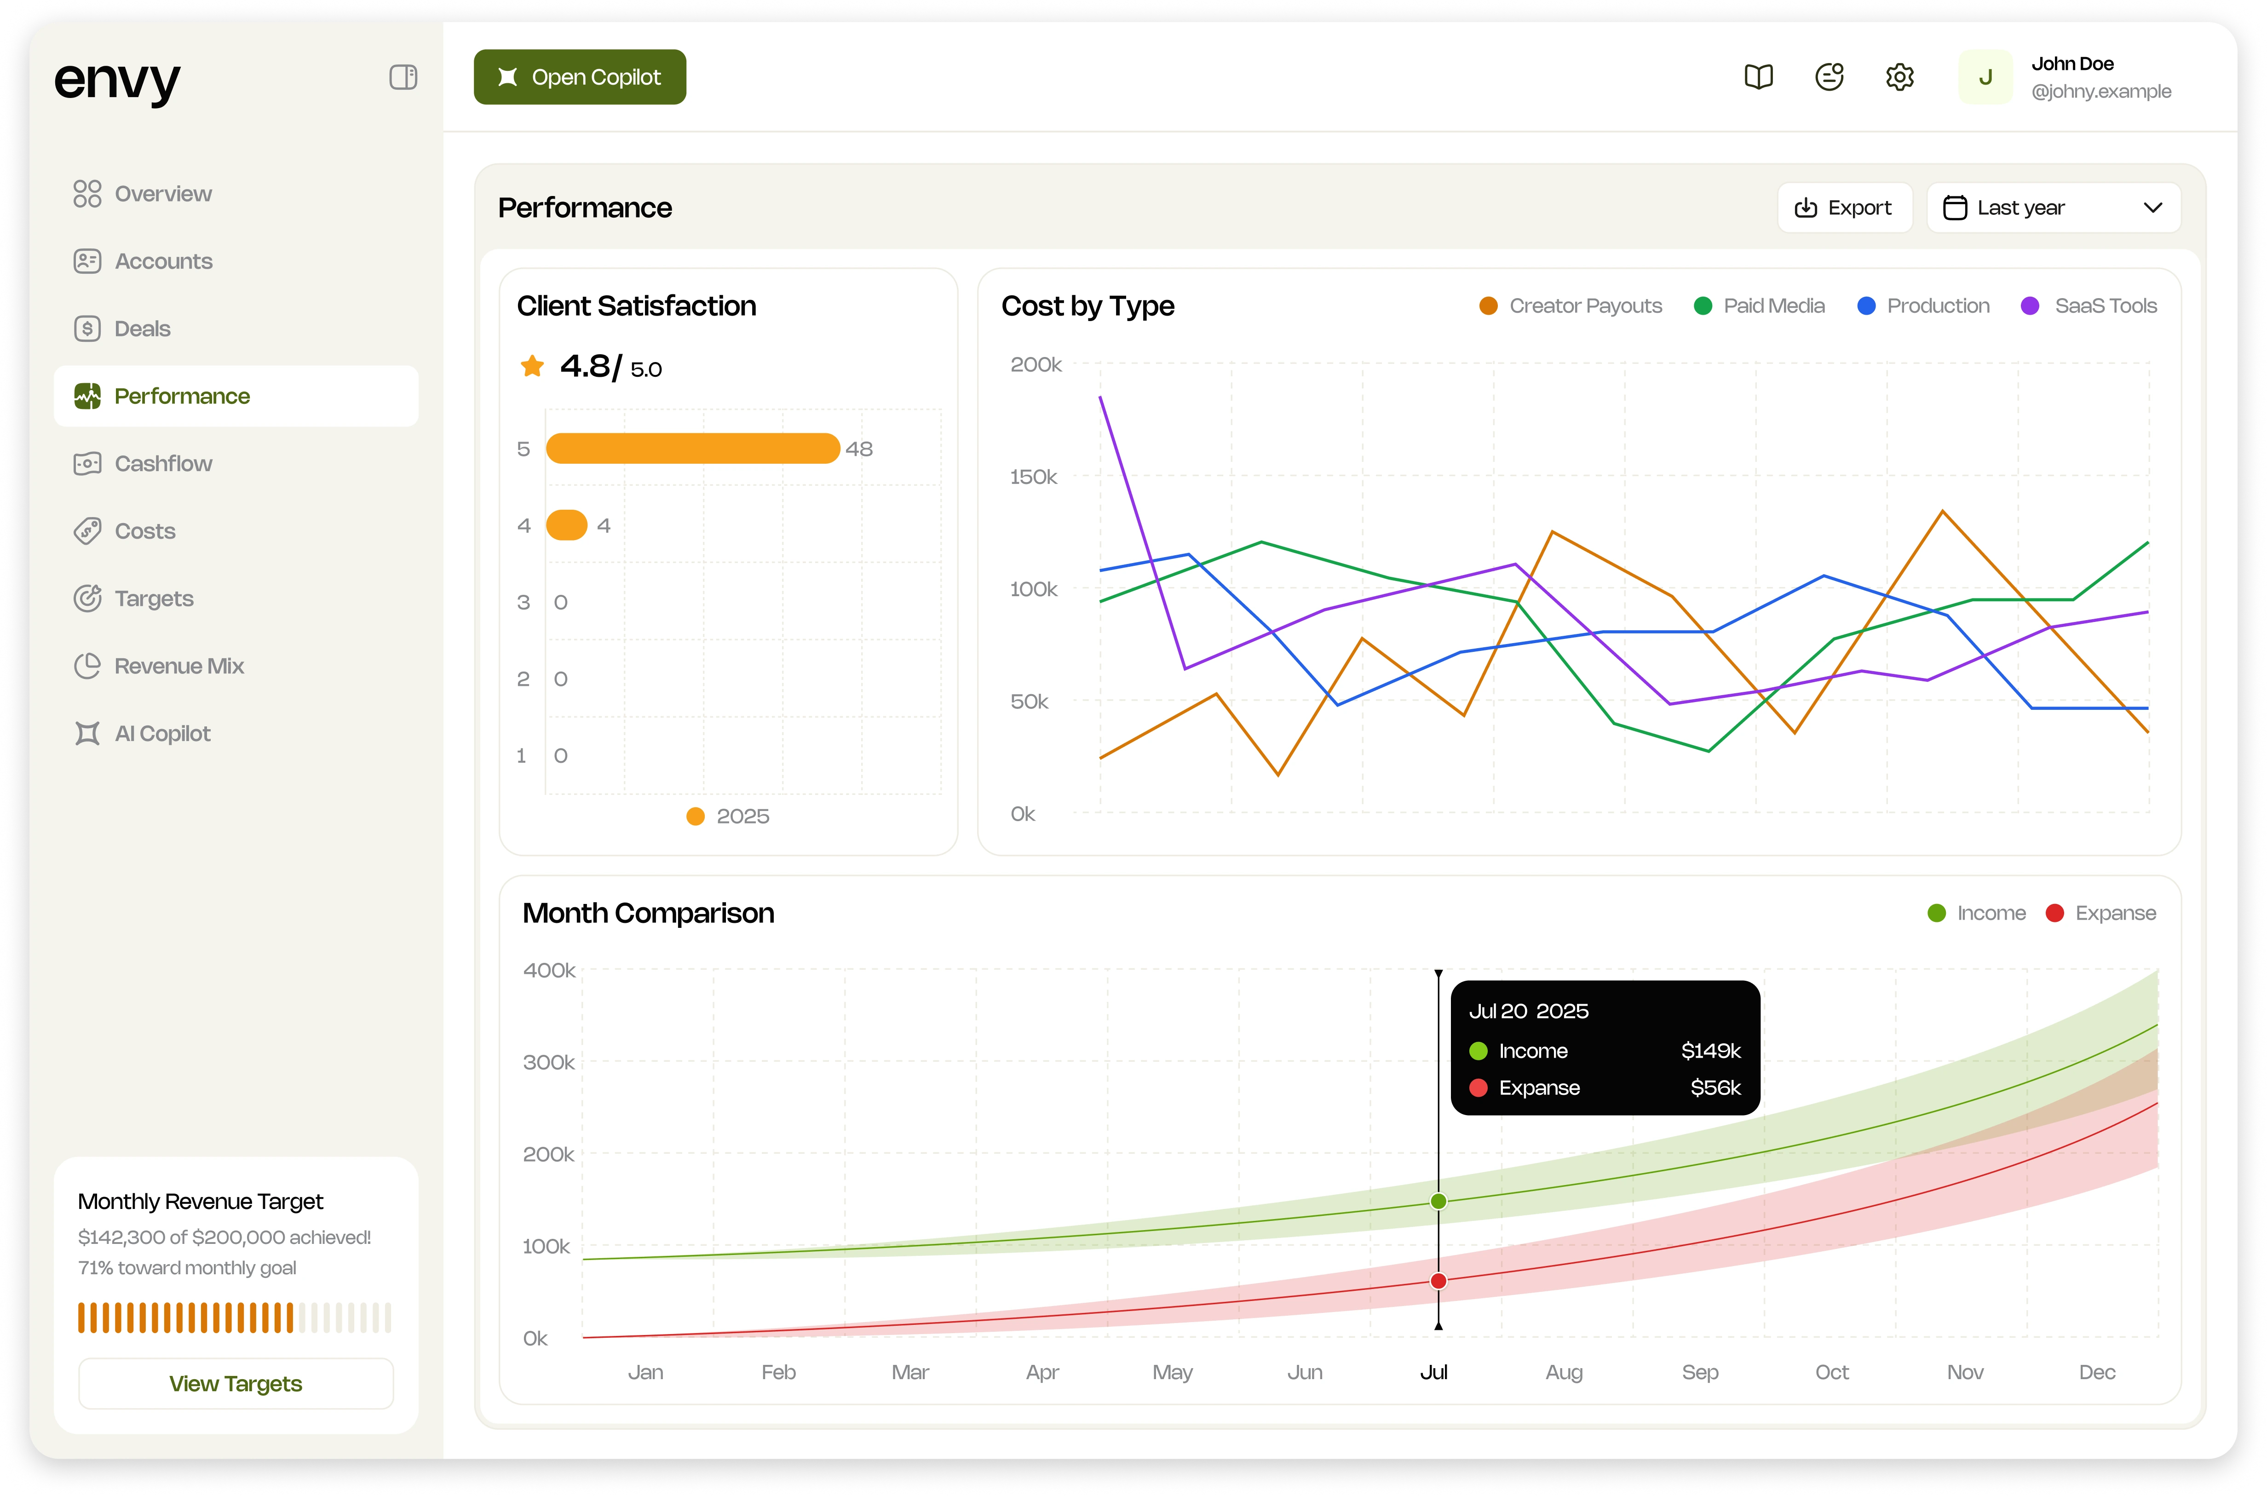Click the star icon beside 4.8 rating
The height and width of the screenshot is (1496, 2267).
pos(532,366)
